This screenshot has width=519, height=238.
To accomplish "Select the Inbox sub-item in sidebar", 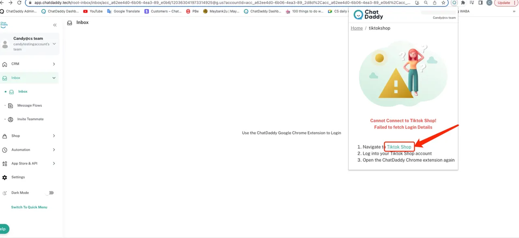I will click(x=23, y=92).
